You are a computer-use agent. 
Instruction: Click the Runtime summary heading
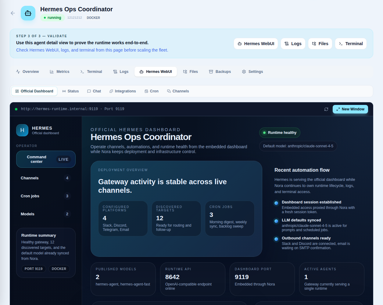coord(39,235)
